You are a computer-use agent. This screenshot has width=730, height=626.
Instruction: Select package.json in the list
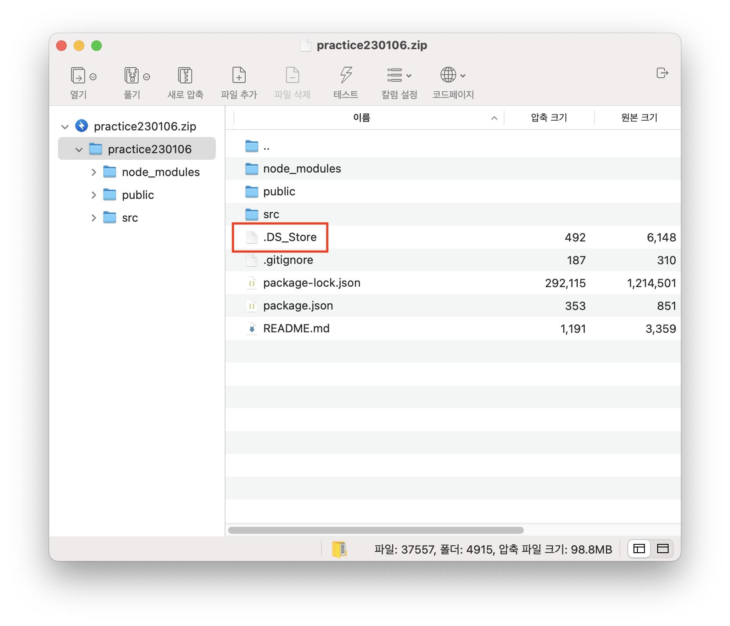tap(453, 306)
